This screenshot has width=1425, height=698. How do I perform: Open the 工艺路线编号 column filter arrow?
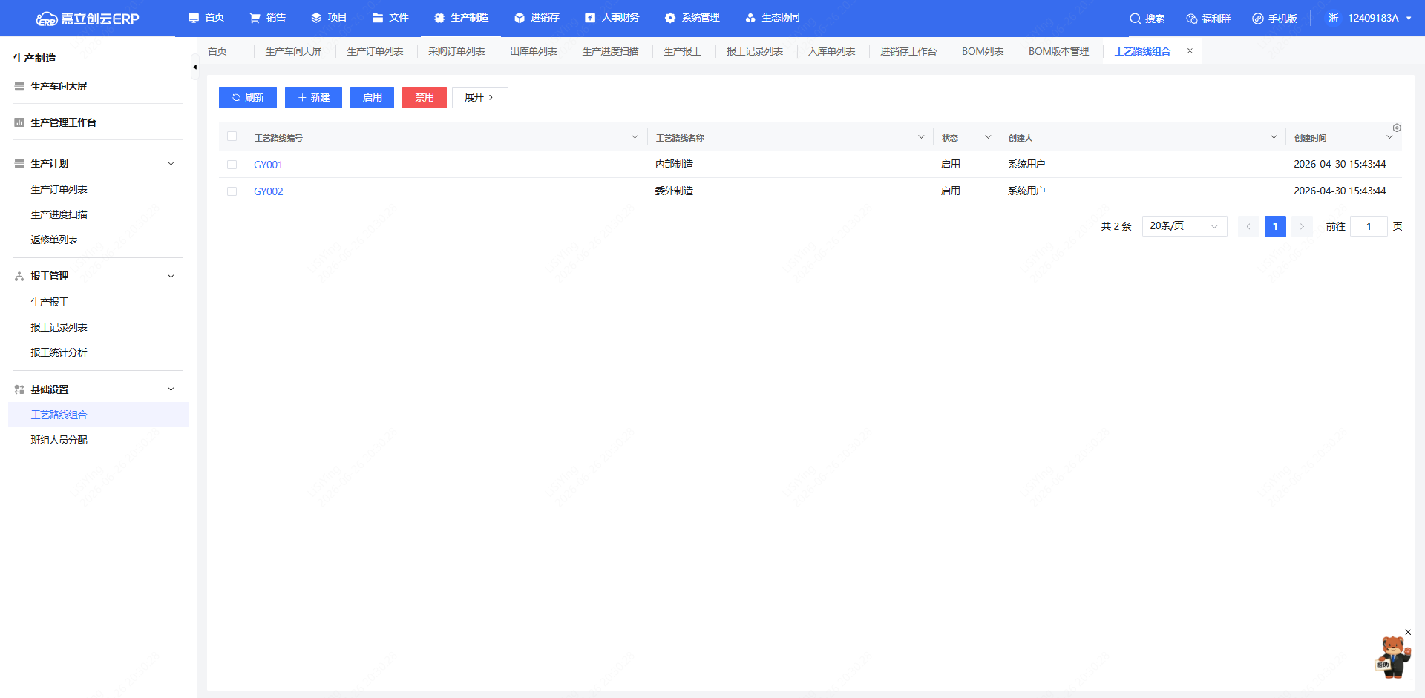tap(635, 137)
